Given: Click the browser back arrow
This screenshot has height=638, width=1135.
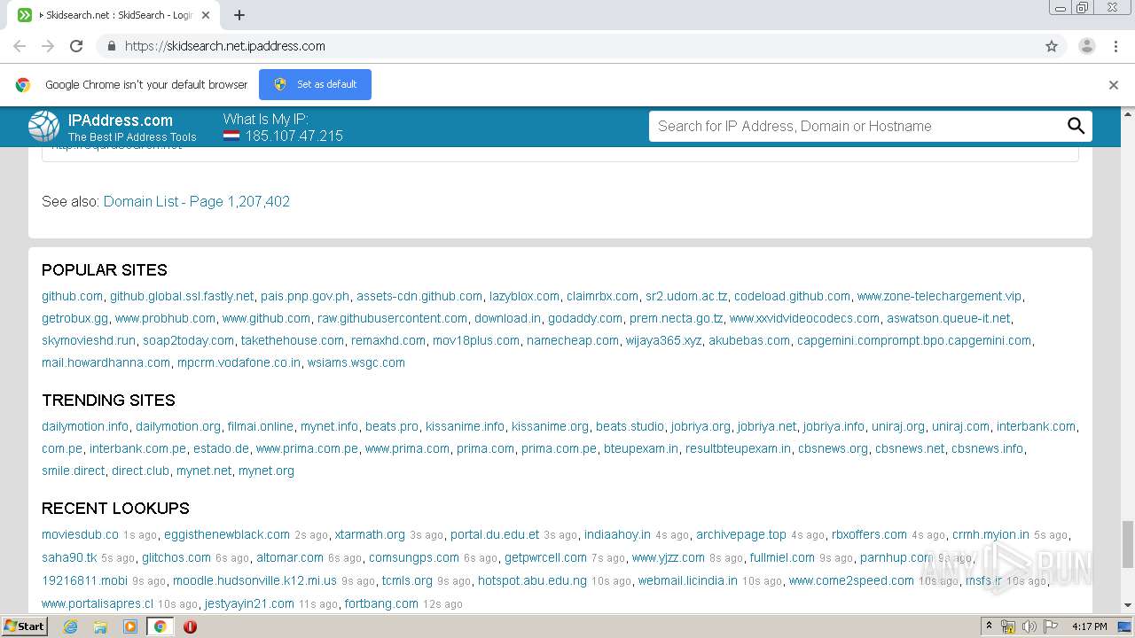Looking at the screenshot, I should pos(20,46).
